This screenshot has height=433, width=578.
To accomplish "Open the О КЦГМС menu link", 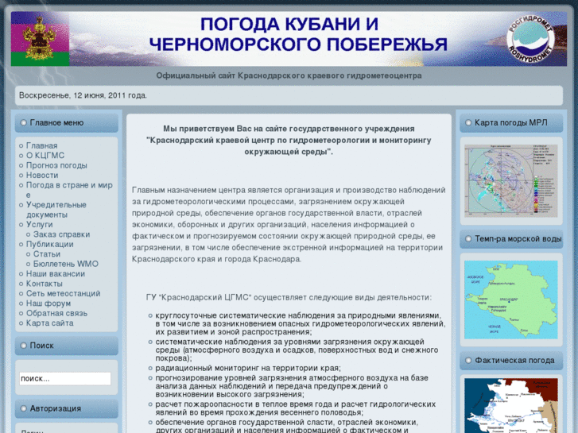I will click(45, 156).
